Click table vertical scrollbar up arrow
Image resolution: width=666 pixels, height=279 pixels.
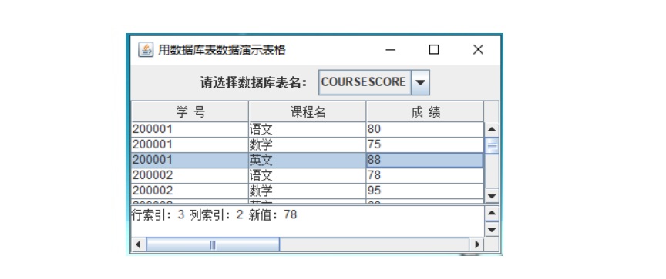tap(492, 130)
